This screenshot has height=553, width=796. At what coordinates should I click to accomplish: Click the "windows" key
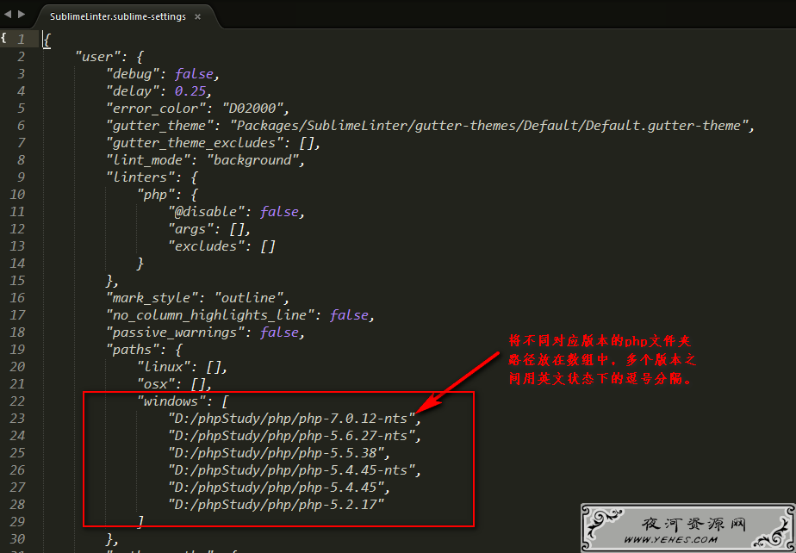pos(171,401)
